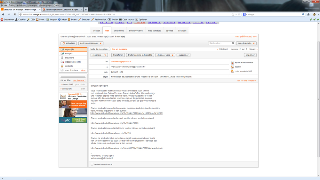Image resolution: width=320 pixels, height=180 pixels.
Task: Open the Images developer toolbar menu
Action: tap(52, 20)
